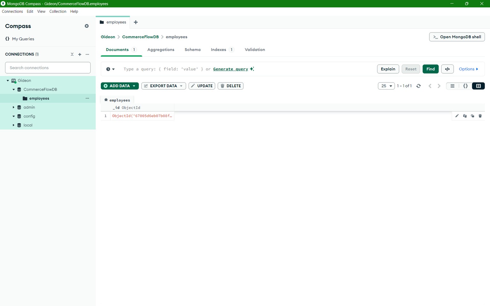Screen dimensions: 490x306
Task: Add a new connection plus icon
Action: (x=80, y=55)
